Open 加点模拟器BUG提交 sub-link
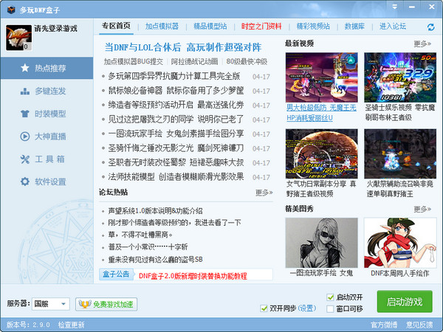This screenshot has width=443, height=332. click(134, 61)
